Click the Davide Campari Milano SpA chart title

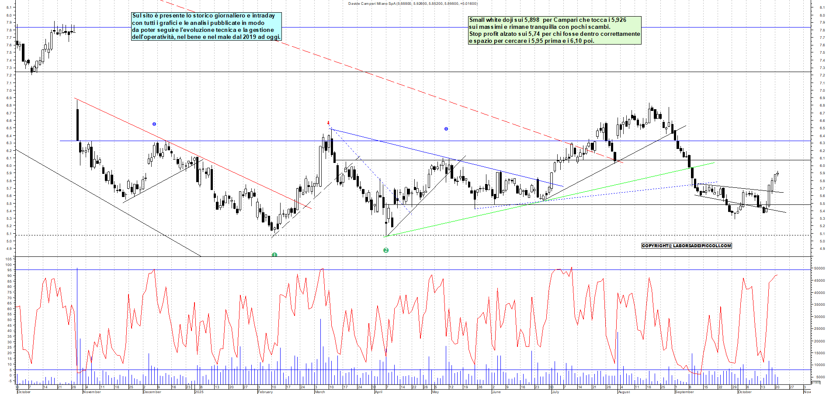(x=413, y=3)
